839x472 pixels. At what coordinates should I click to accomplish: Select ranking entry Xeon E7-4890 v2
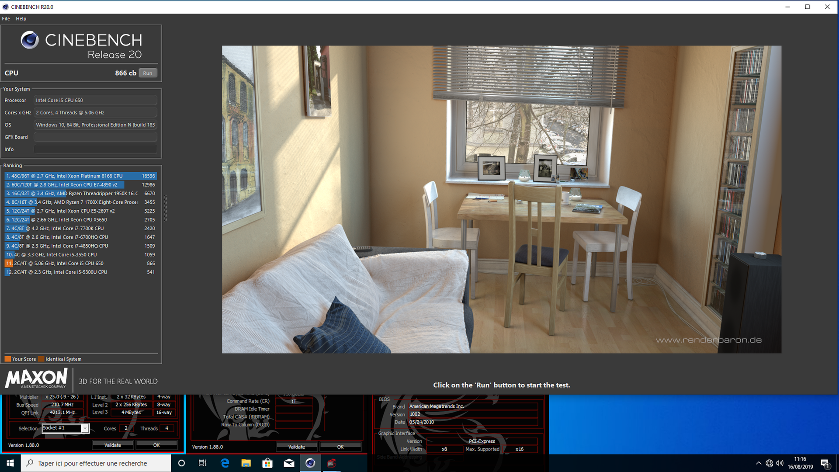(x=81, y=185)
